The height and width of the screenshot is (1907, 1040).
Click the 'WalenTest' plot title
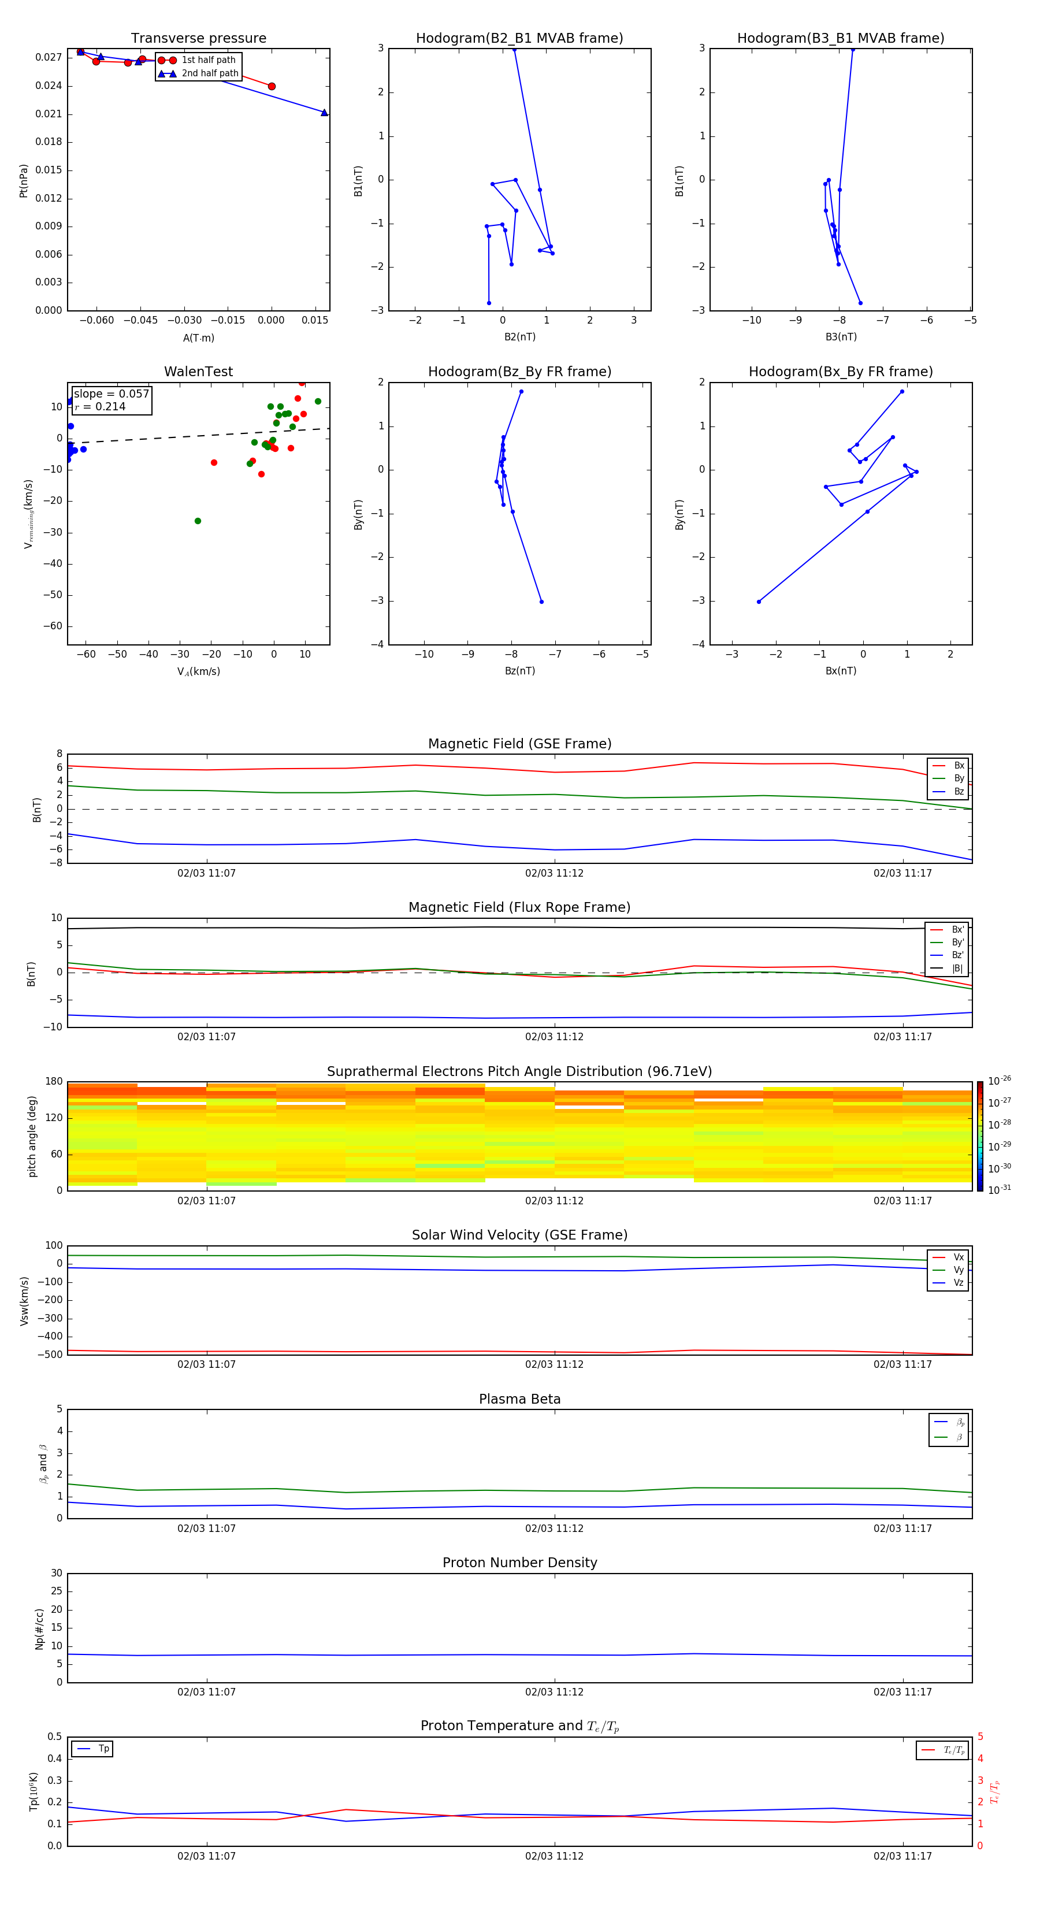point(198,372)
